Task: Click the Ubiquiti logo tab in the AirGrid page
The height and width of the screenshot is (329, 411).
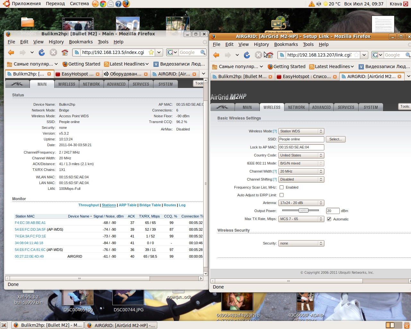Action: coord(222,107)
